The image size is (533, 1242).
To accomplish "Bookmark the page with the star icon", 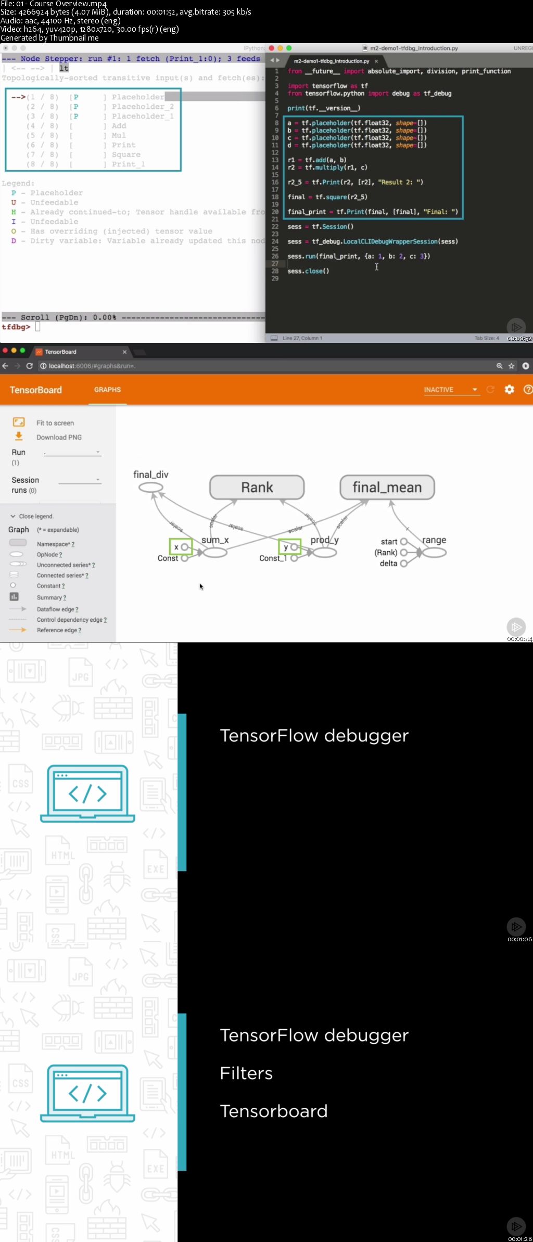I will coord(511,366).
